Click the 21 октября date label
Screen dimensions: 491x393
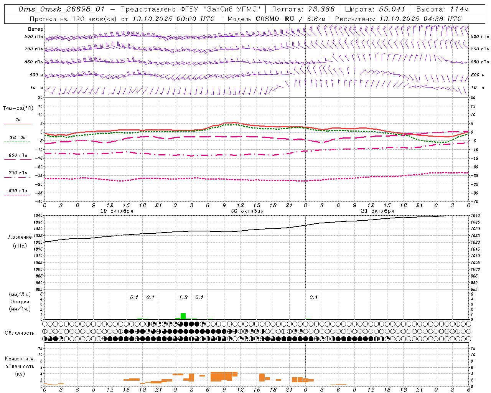377,211
